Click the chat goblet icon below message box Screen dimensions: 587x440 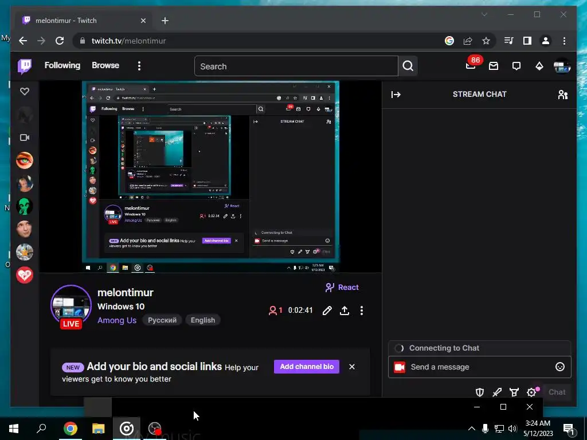point(514,392)
